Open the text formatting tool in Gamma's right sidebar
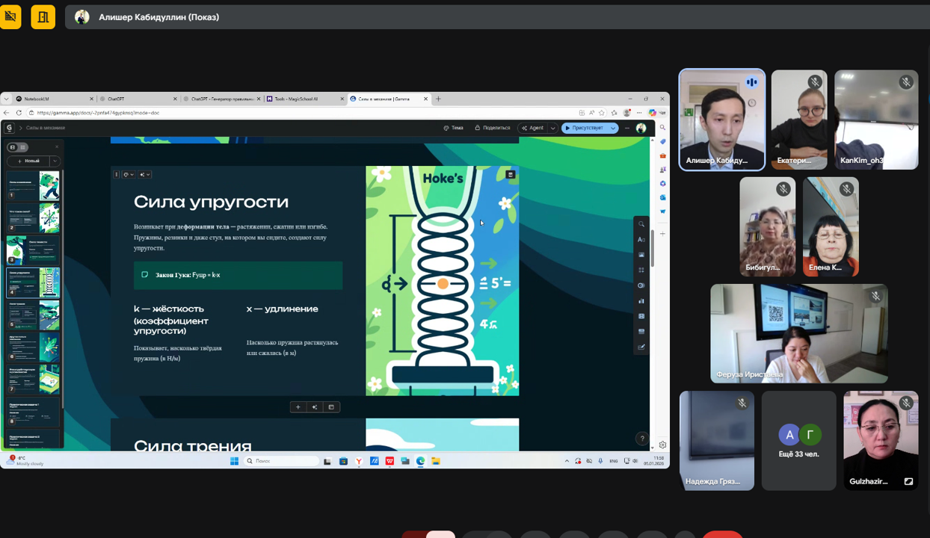930x538 pixels. click(641, 240)
